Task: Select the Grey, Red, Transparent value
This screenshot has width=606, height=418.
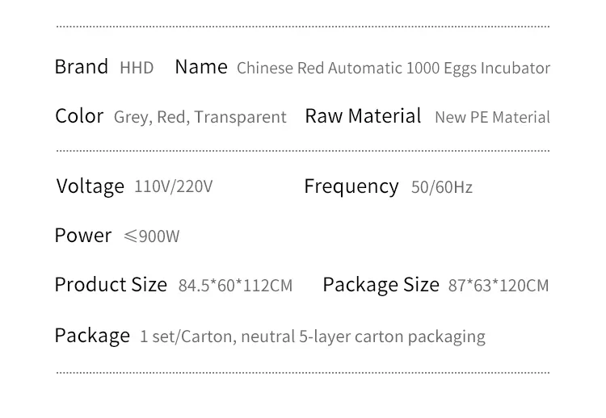Action: click(x=200, y=117)
